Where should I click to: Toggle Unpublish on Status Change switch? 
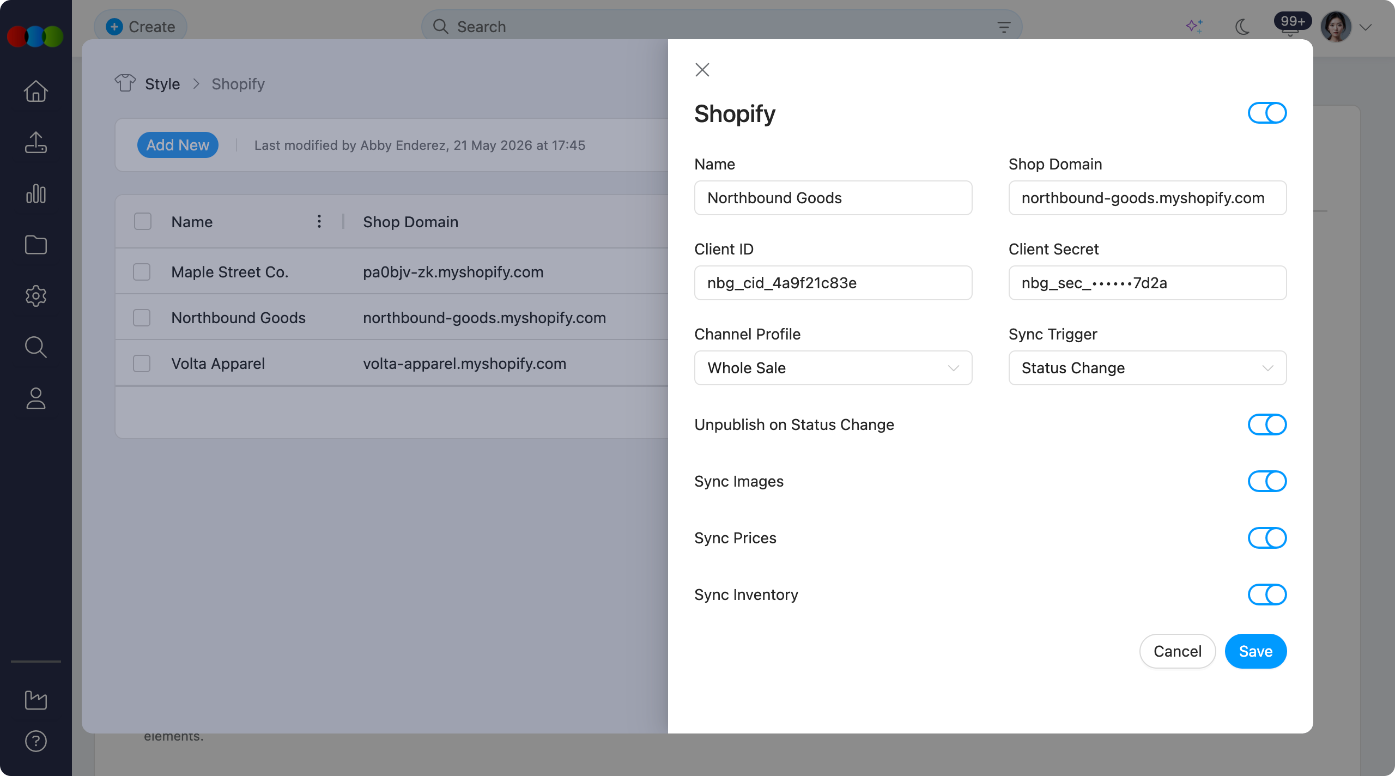point(1267,425)
